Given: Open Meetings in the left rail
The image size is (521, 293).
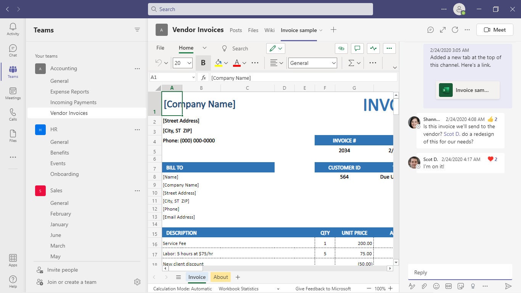Looking at the screenshot, I should [13, 93].
